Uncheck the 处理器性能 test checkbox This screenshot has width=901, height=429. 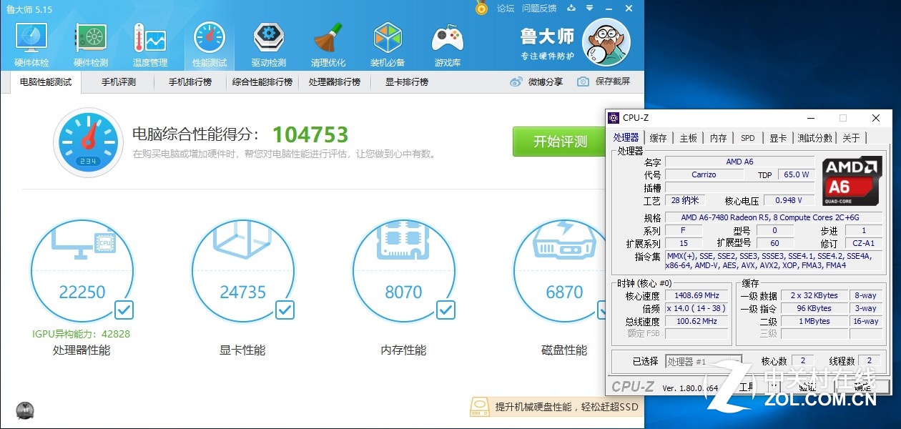[124, 310]
